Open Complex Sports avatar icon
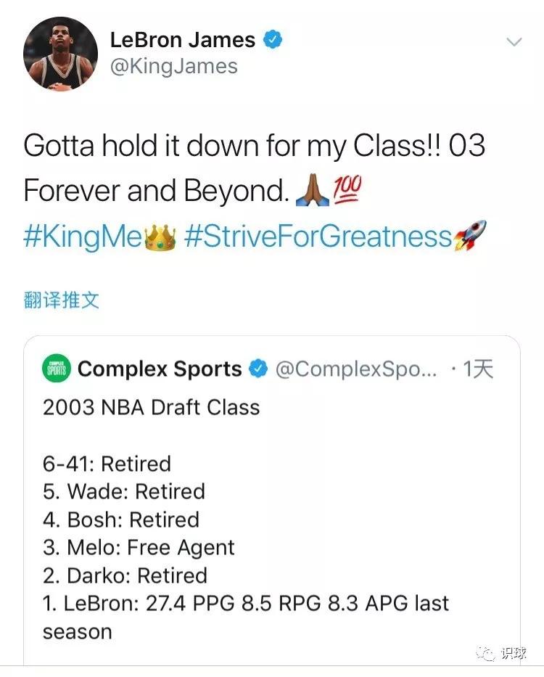The image size is (544, 677). tap(57, 369)
